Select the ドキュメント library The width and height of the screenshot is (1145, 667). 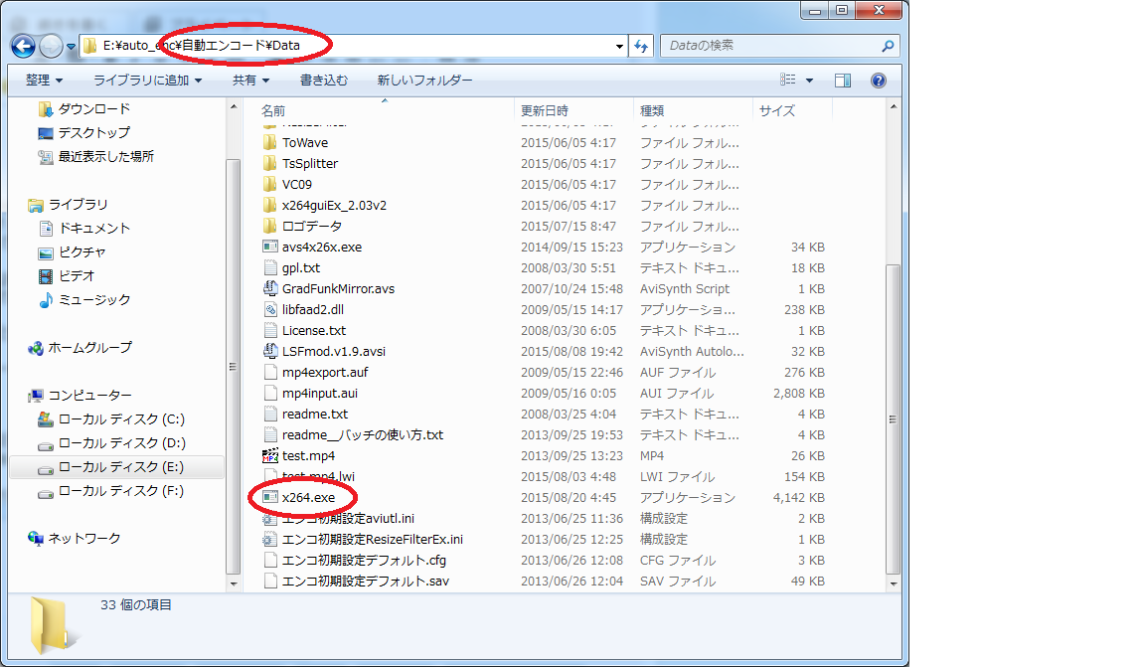94,228
